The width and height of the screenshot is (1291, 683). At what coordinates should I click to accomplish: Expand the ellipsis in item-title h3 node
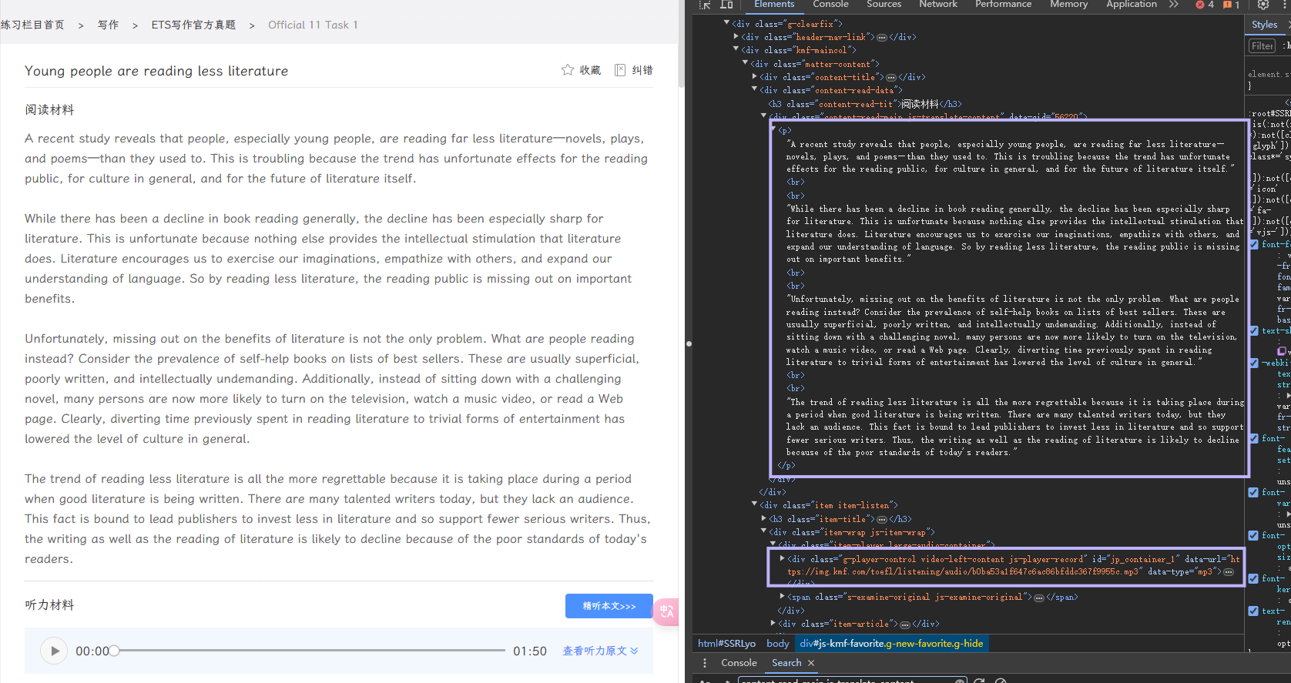coord(882,519)
